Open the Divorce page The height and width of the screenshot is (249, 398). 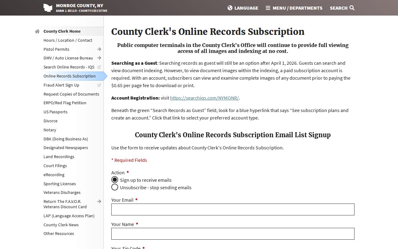50,121
